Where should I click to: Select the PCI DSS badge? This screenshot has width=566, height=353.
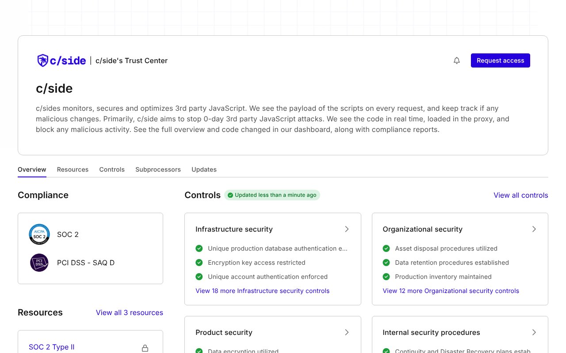tap(39, 263)
